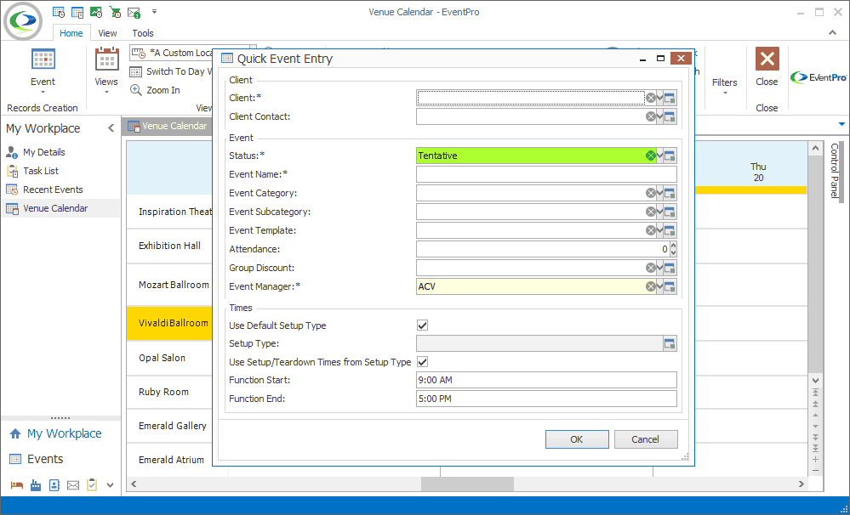
Task: Collapse the My Workplace navigation pane
Action: coord(111,128)
